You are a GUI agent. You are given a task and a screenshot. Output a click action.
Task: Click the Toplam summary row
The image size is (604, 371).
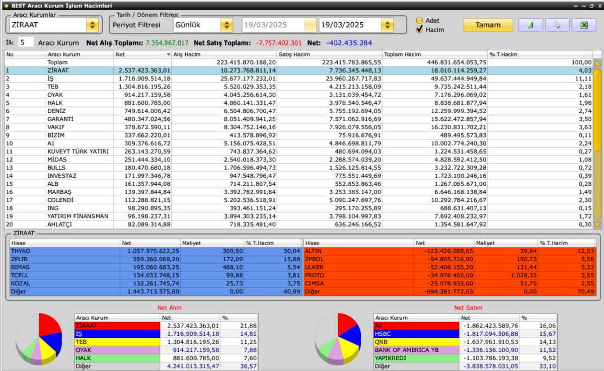pos(298,62)
